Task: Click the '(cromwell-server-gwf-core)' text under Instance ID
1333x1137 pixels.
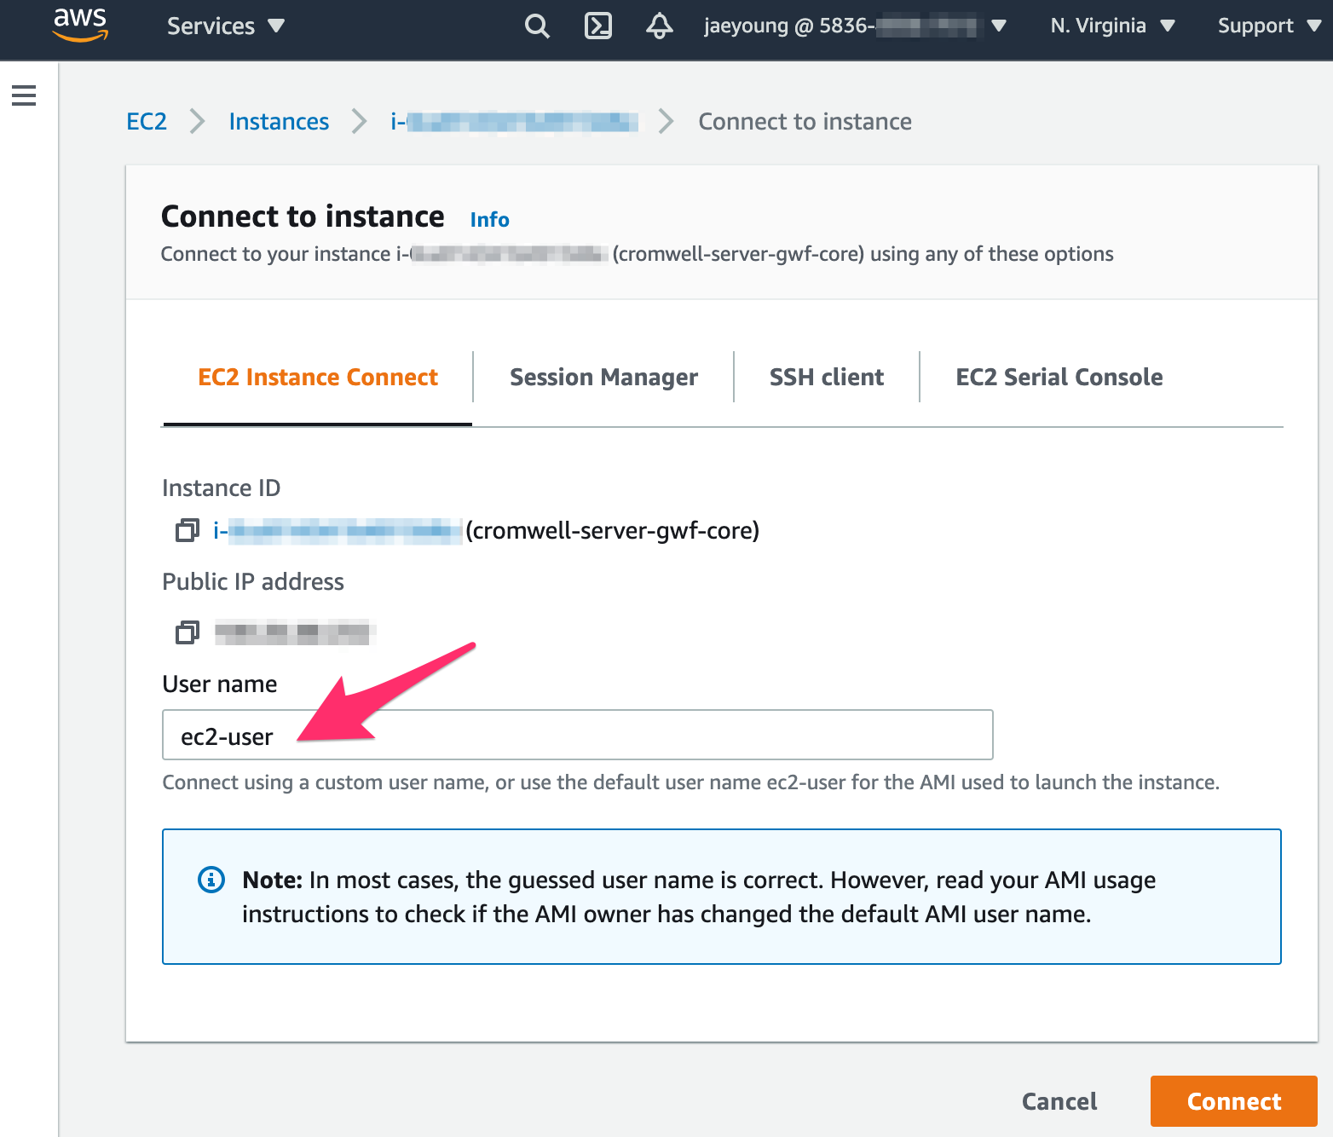Action: [x=612, y=531]
